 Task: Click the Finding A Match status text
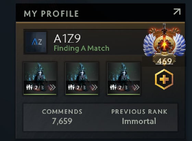point(82,48)
